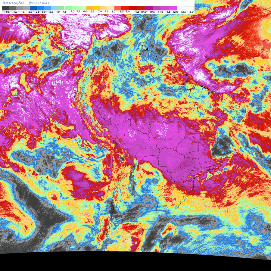Click the '10.5' legend value

(x=152, y=12)
